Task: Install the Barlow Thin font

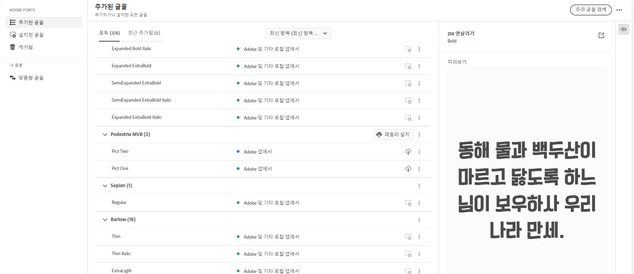Action: click(x=408, y=237)
